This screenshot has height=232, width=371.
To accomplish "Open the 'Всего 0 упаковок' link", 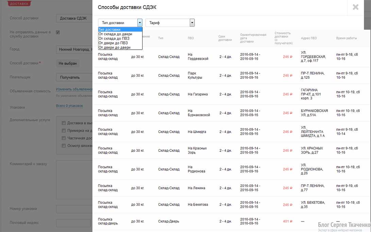I will pos(69,106).
